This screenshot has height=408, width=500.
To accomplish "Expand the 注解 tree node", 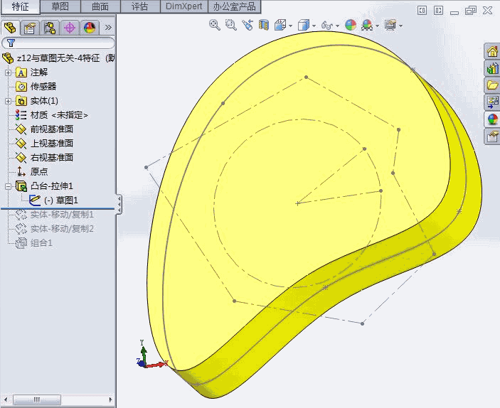I will [8, 73].
